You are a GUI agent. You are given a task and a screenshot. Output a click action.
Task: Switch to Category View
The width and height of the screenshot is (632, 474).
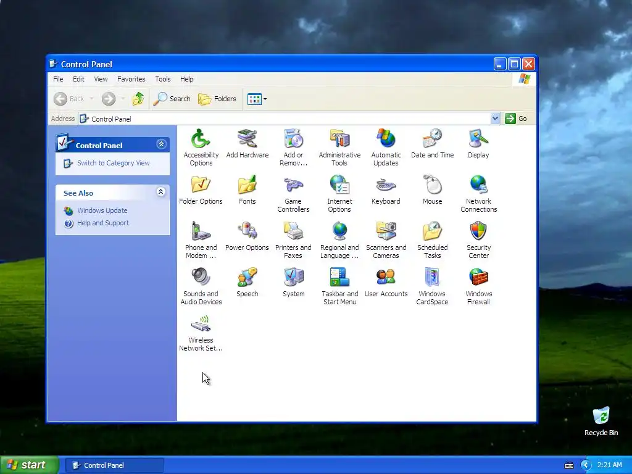coord(114,163)
